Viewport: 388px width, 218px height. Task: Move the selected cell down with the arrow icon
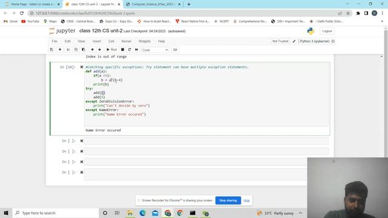click(99, 50)
